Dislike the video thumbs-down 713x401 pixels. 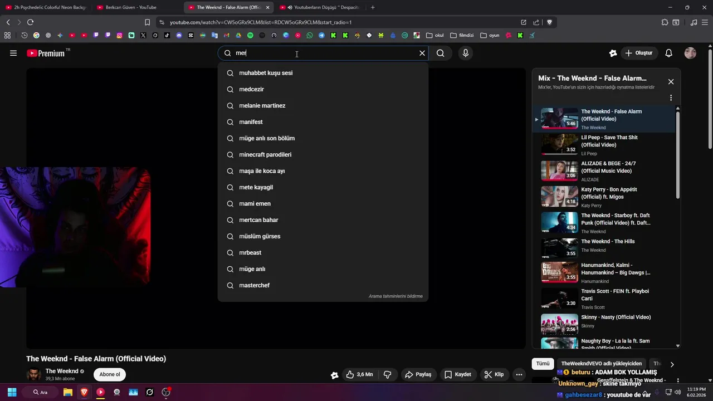click(388, 374)
